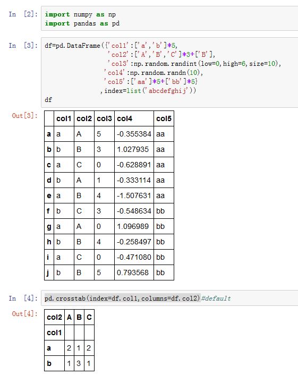Select the Out[4] prompt label
This screenshot has width=298, height=375.
[x=24, y=313]
